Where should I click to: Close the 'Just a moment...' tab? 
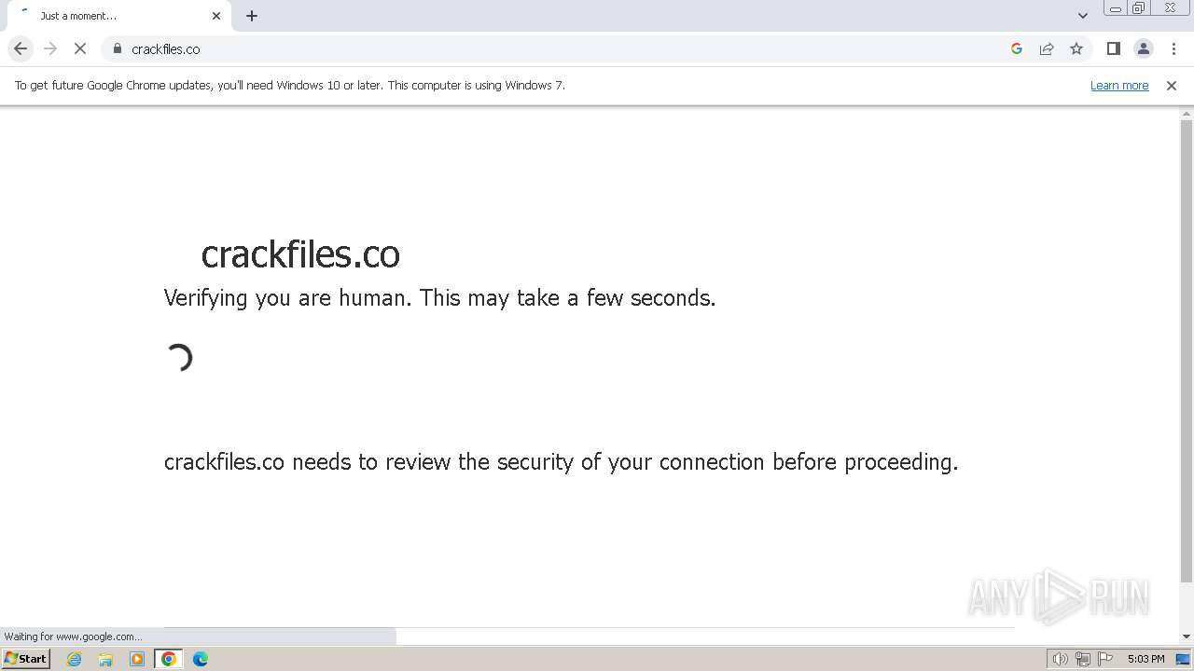(216, 16)
